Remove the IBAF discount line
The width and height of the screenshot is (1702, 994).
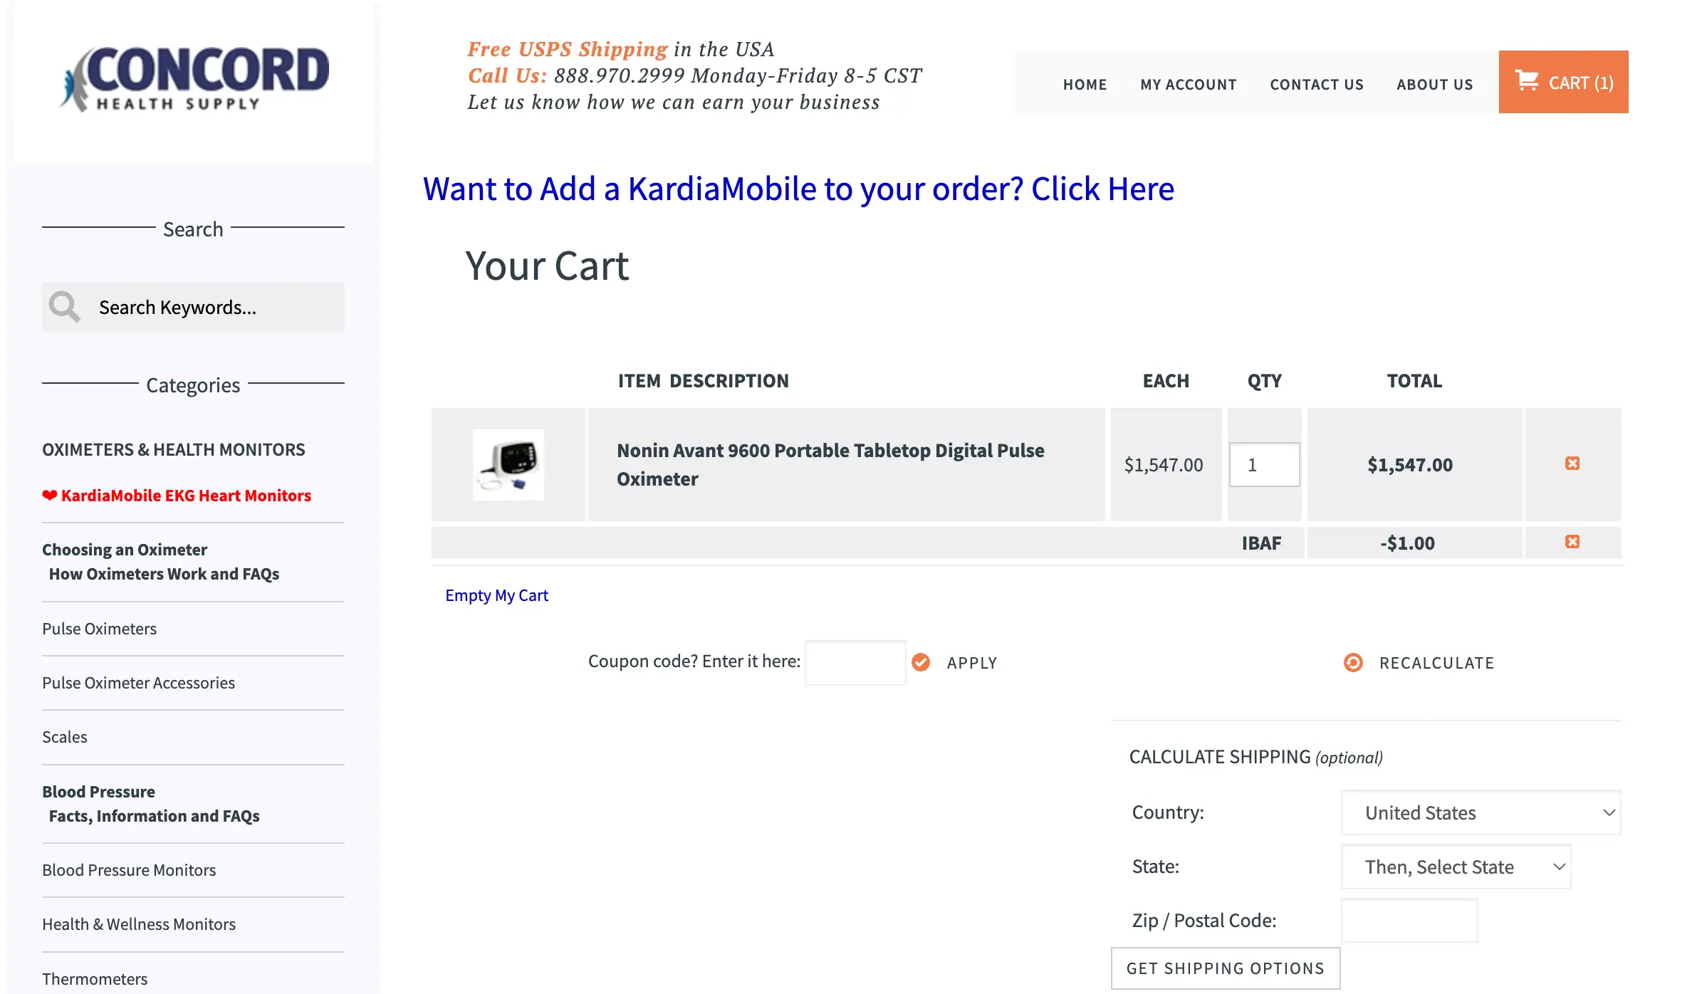[1572, 542]
